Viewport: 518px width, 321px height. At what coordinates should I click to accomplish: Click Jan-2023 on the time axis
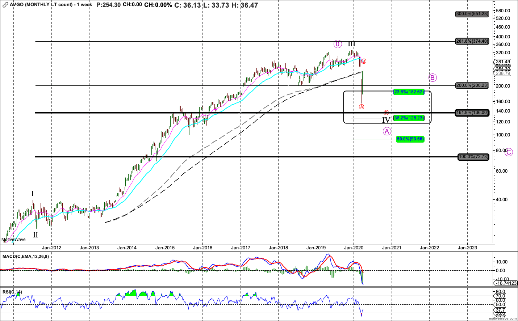coord(467,248)
